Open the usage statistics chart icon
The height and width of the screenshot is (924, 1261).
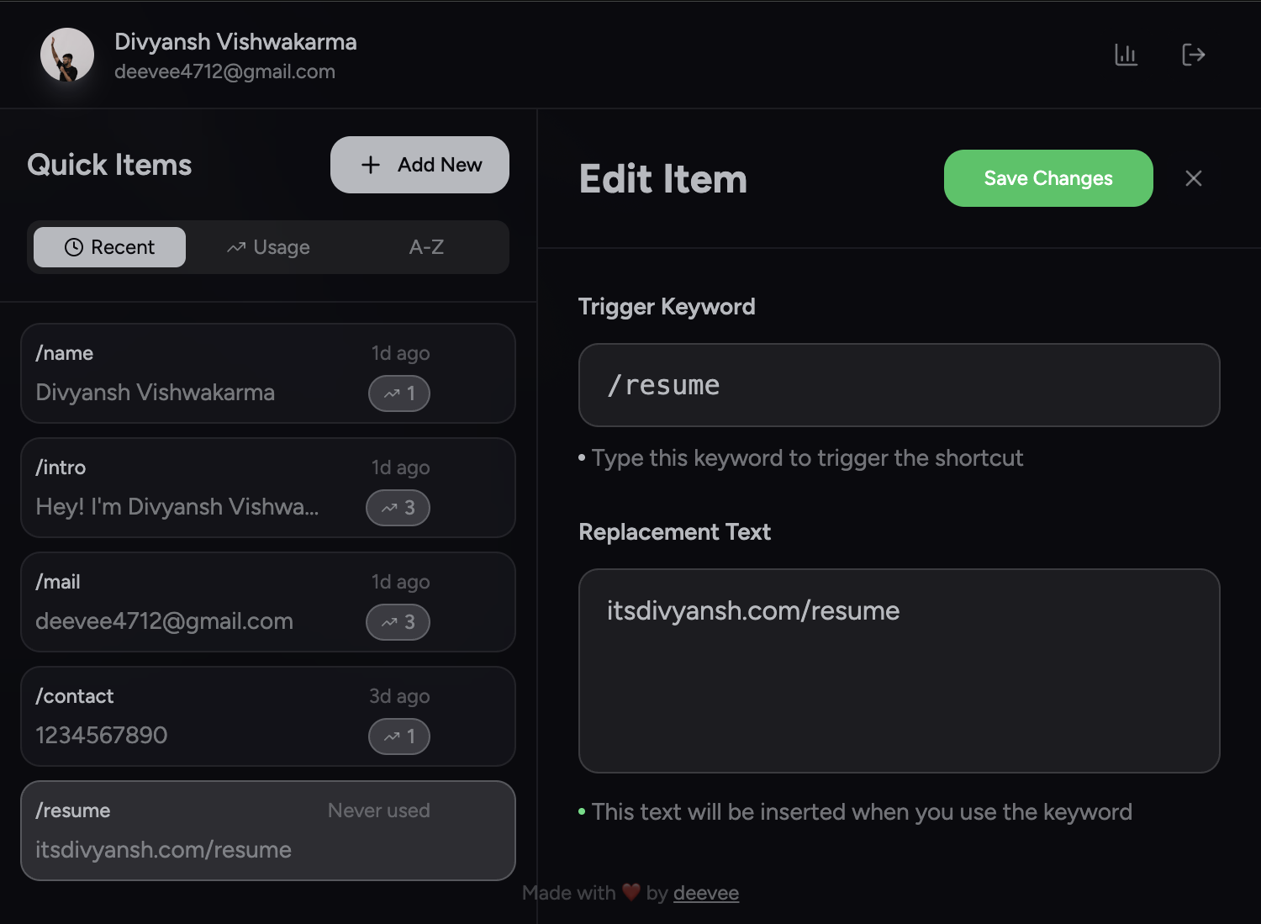(x=1126, y=55)
